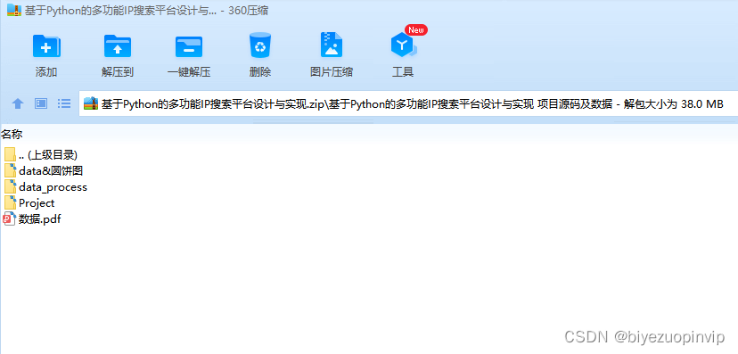The image size is (738, 354).
Task: Select the data&圆饼图 folder icon
Action: coord(10,170)
